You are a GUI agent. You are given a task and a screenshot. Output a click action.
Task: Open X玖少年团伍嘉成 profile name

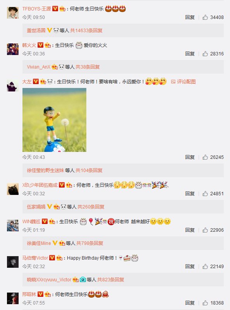[40, 185]
